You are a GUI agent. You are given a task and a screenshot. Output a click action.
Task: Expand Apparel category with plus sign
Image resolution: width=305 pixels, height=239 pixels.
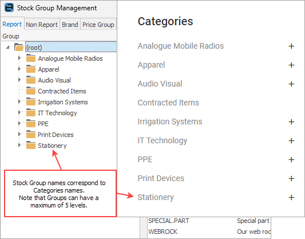tap(291, 65)
